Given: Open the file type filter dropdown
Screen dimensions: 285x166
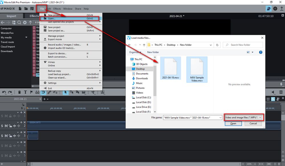Looking at the screenshot, I should tap(243, 118).
